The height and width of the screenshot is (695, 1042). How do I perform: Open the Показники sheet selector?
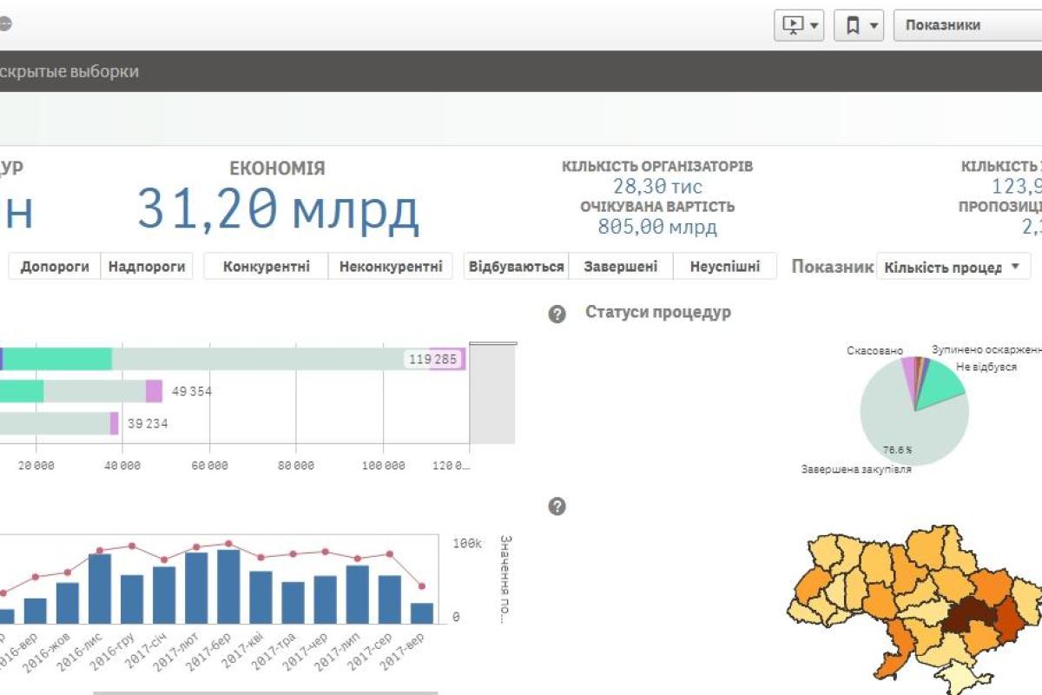coord(966,26)
